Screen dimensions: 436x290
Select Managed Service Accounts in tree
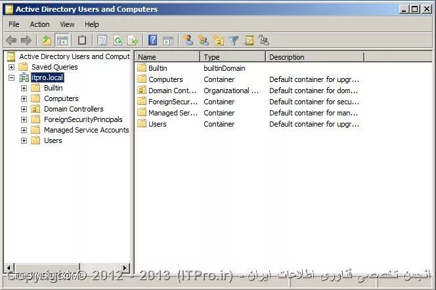pyautogui.click(x=87, y=131)
